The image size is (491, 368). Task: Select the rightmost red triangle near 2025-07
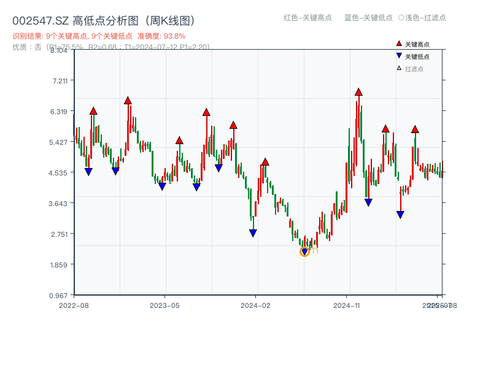(x=415, y=129)
